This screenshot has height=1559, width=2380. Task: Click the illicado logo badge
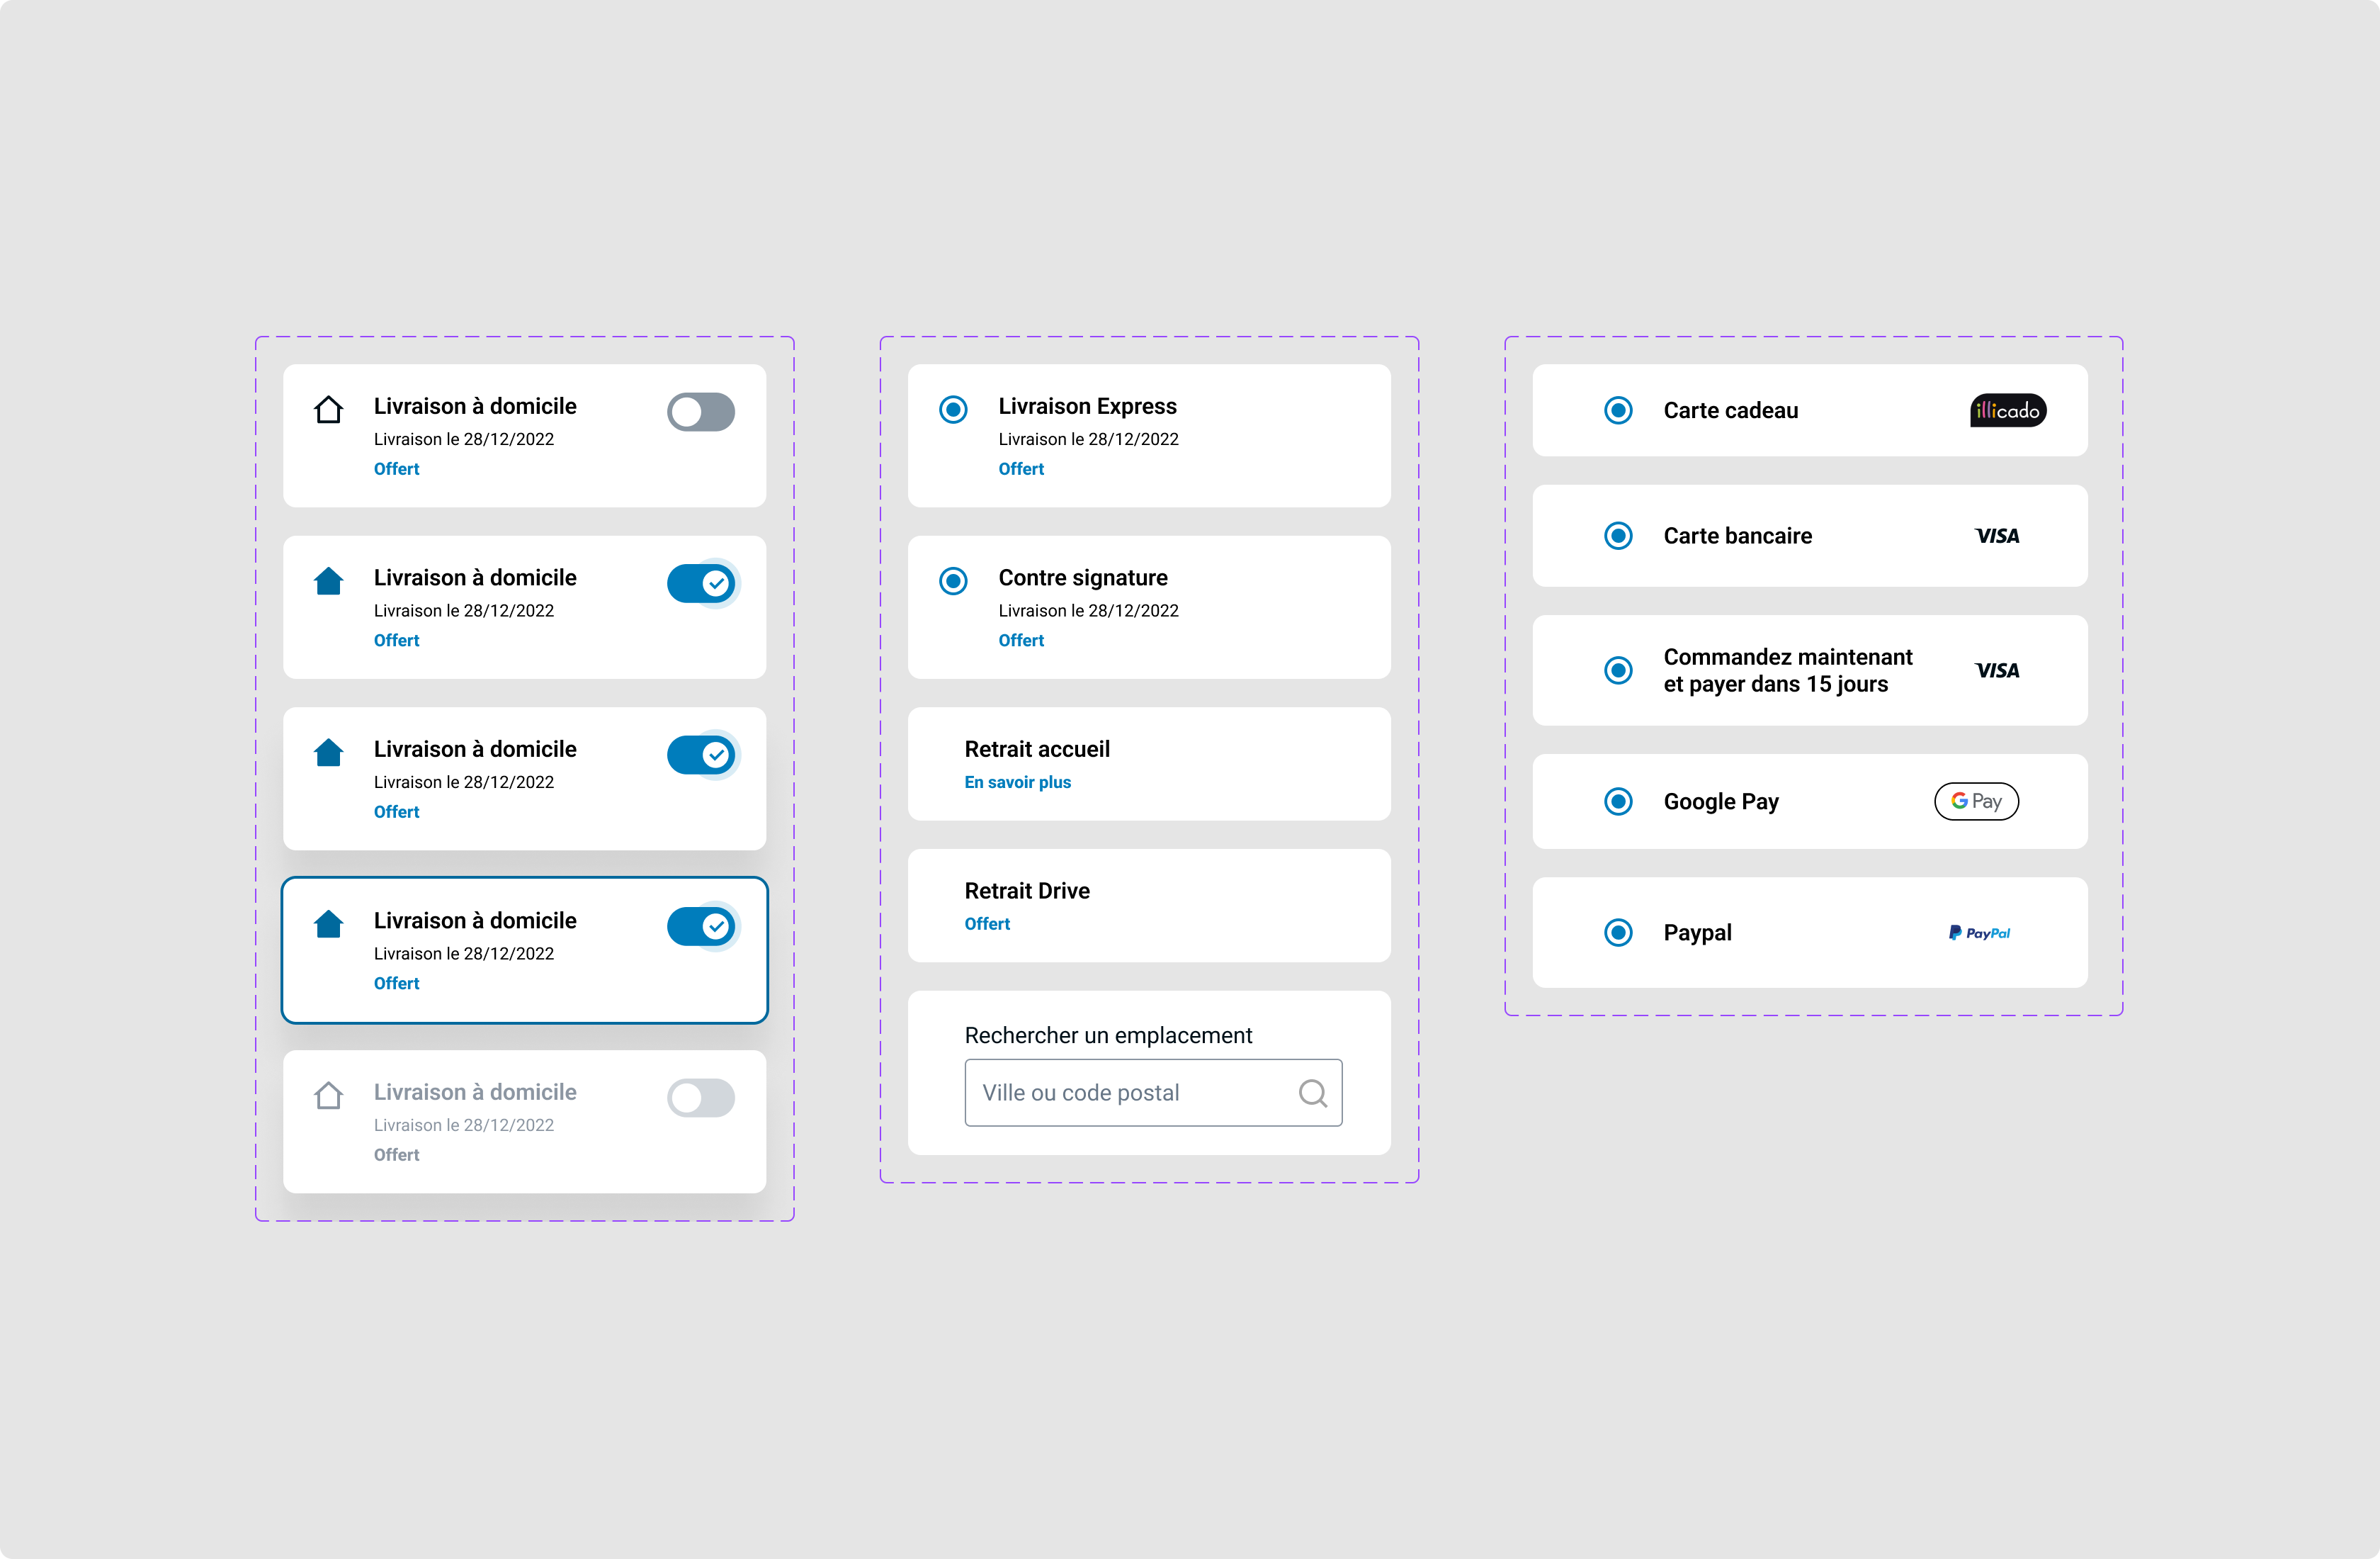(x=2008, y=410)
